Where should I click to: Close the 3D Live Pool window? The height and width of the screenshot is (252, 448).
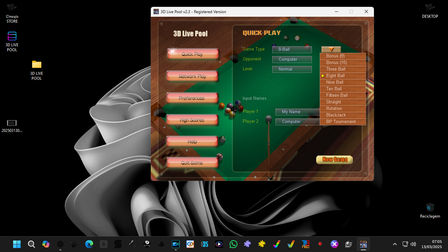pyautogui.click(x=366, y=11)
